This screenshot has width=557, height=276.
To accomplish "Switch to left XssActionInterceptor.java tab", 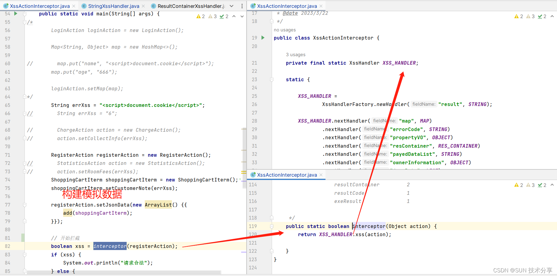I will 39,6.
